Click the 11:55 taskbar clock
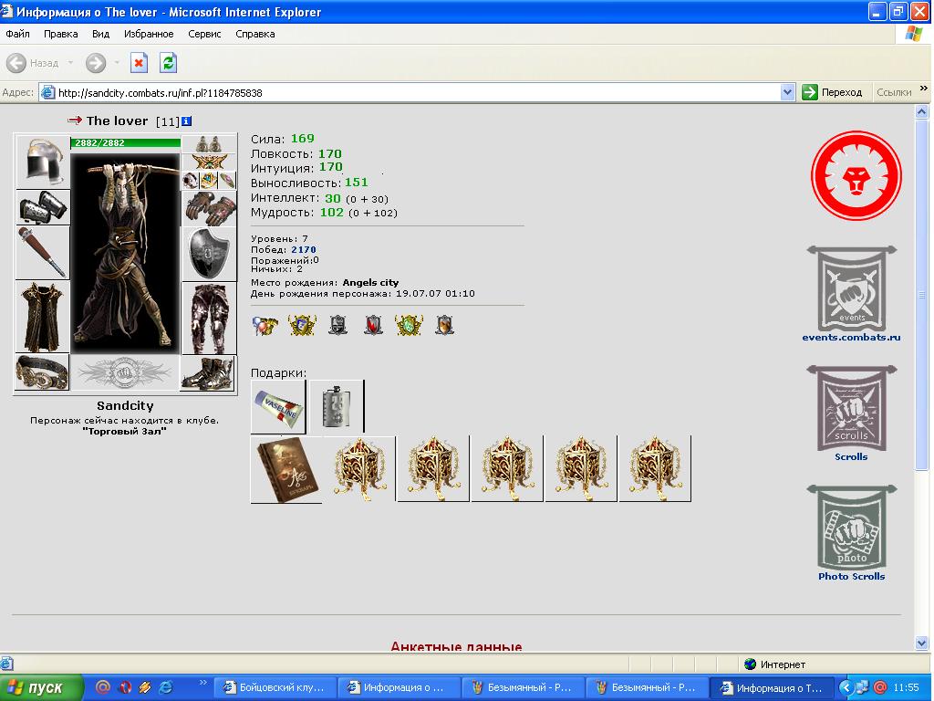Screen dimensions: 934x701 tap(906, 687)
